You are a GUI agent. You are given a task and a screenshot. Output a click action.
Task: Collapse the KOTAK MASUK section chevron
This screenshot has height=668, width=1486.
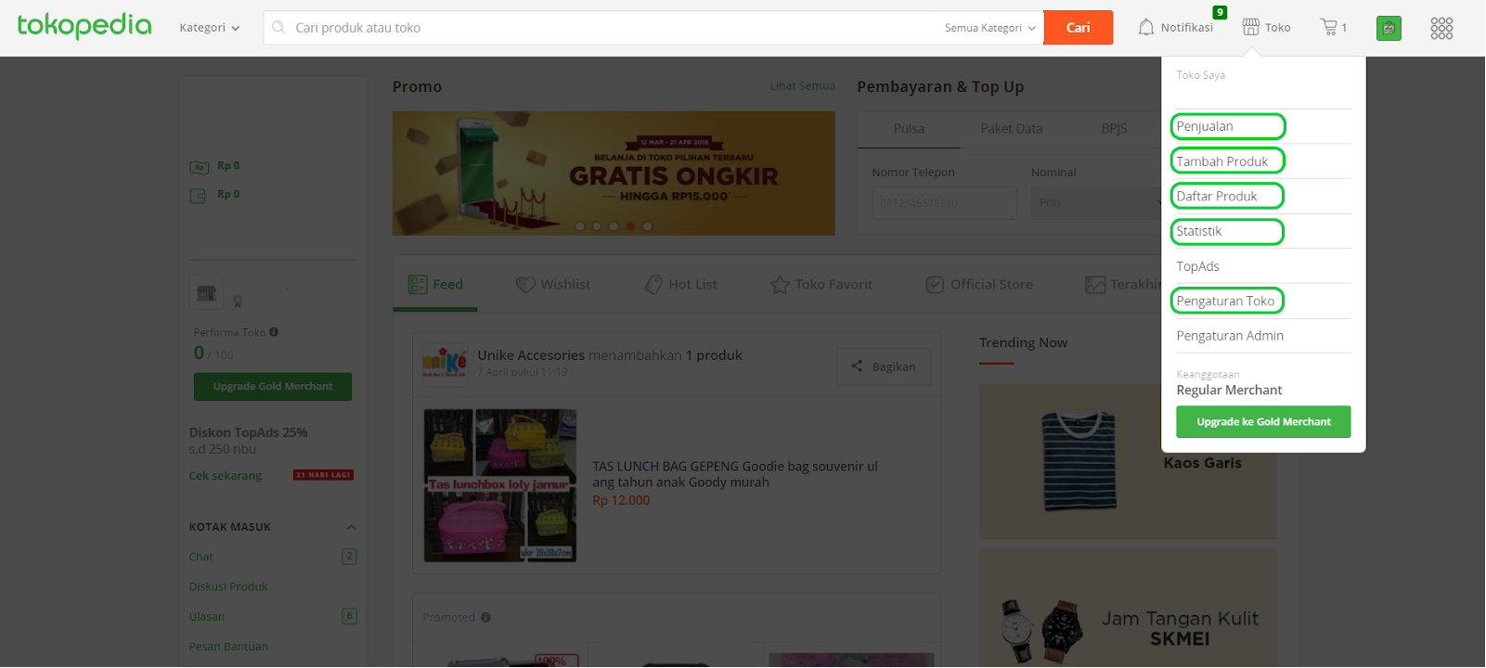point(351,527)
